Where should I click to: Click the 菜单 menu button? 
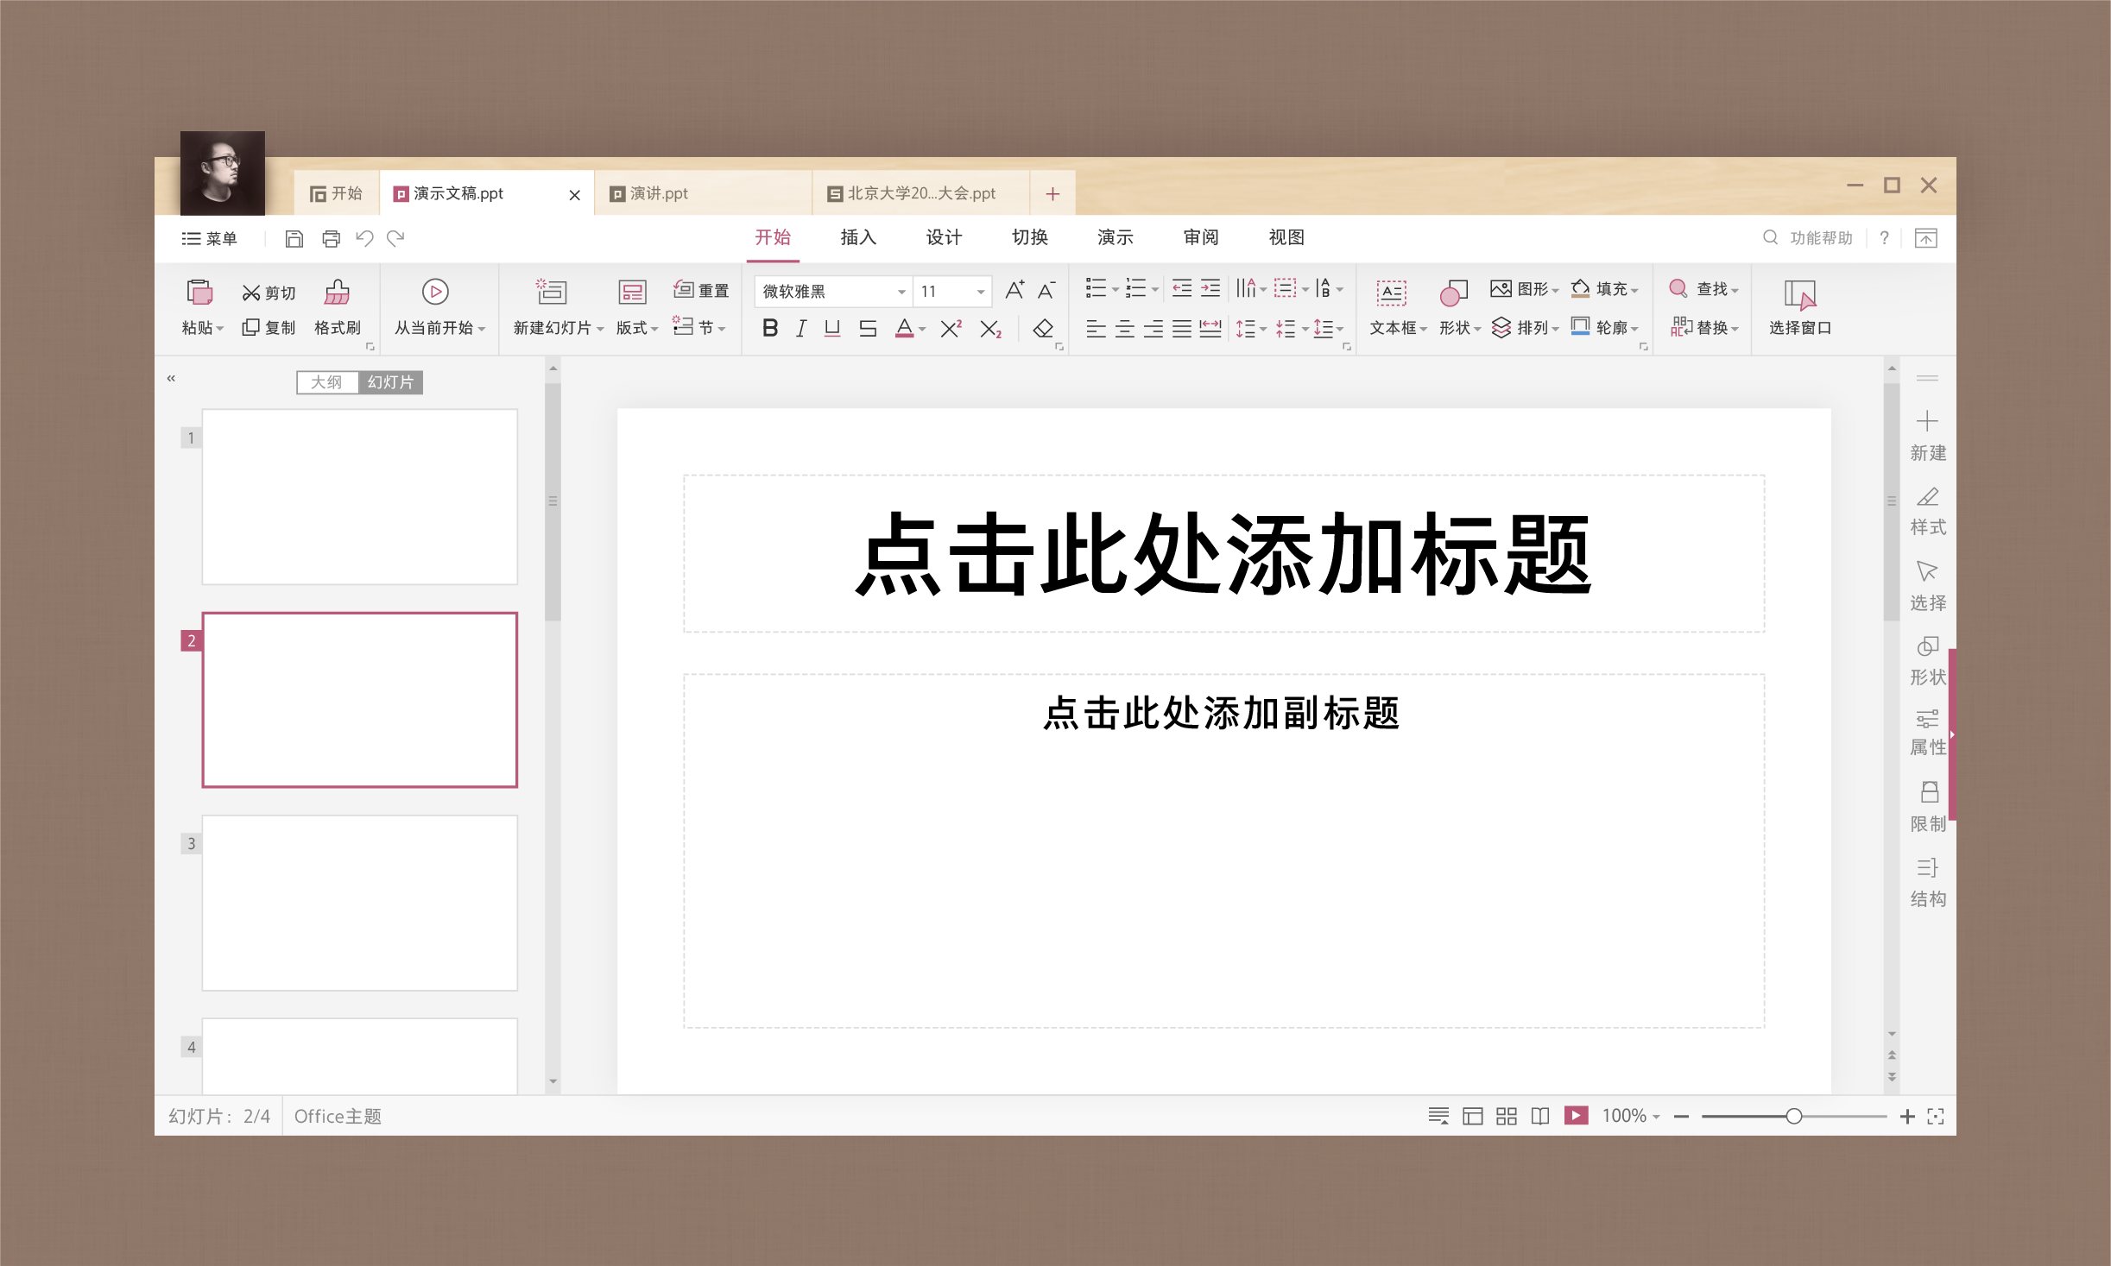[210, 238]
